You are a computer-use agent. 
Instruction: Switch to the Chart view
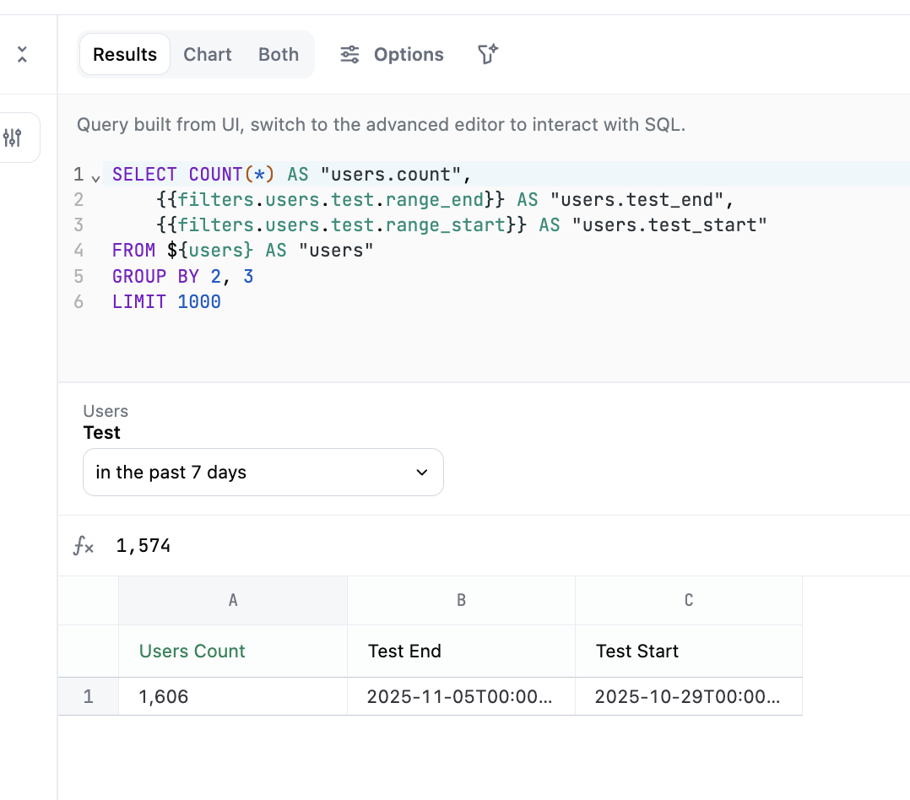coord(208,55)
